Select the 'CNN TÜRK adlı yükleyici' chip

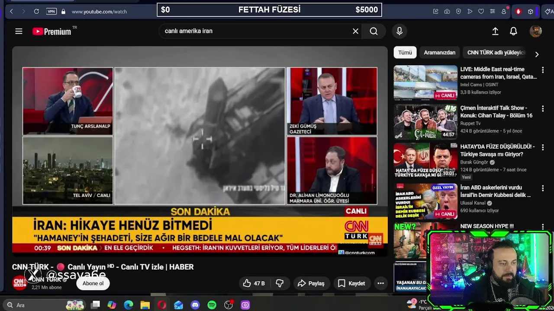point(496,52)
